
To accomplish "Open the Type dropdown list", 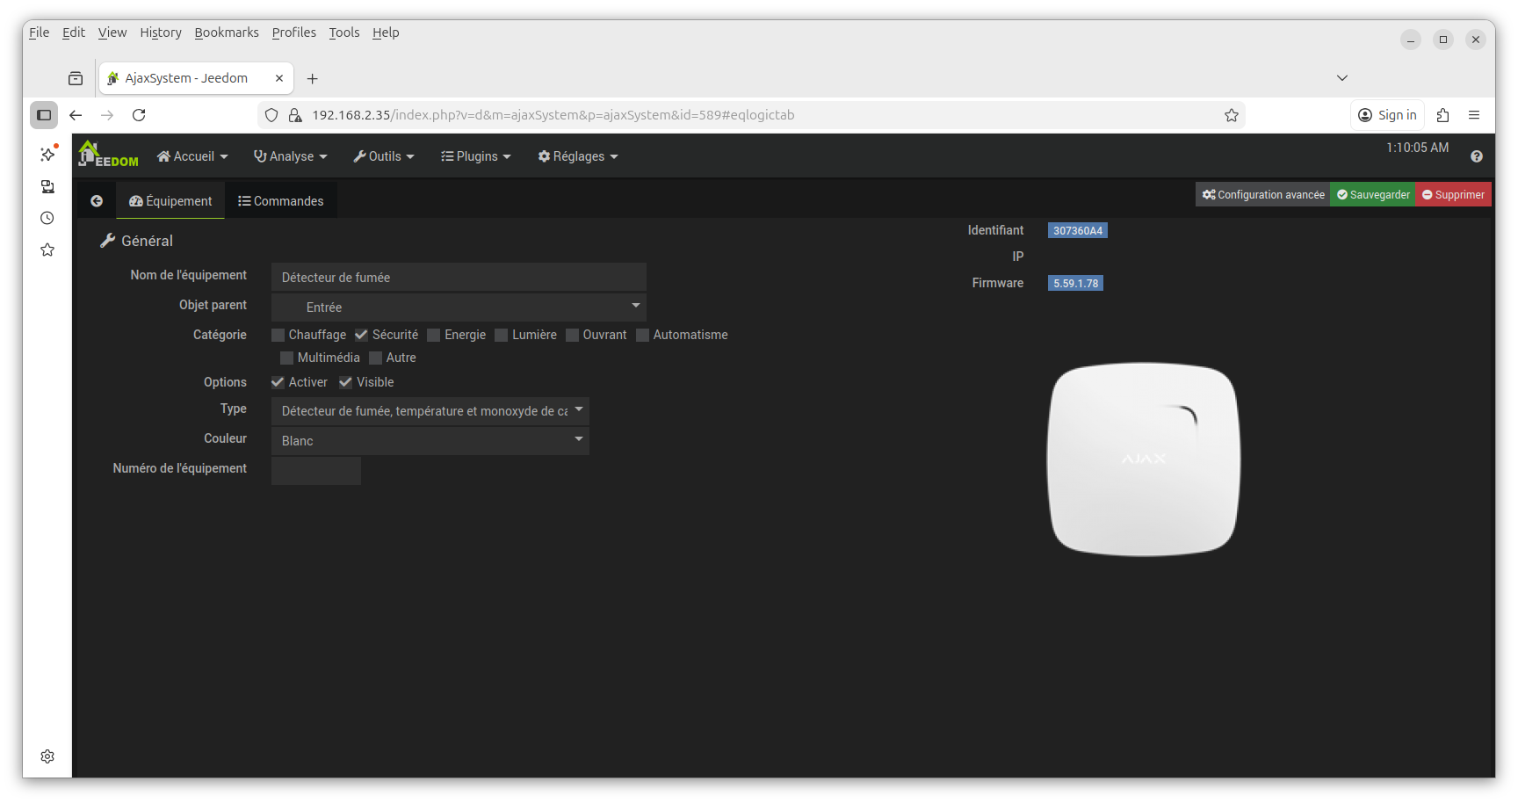I will pyautogui.click(x=430, y=411).
